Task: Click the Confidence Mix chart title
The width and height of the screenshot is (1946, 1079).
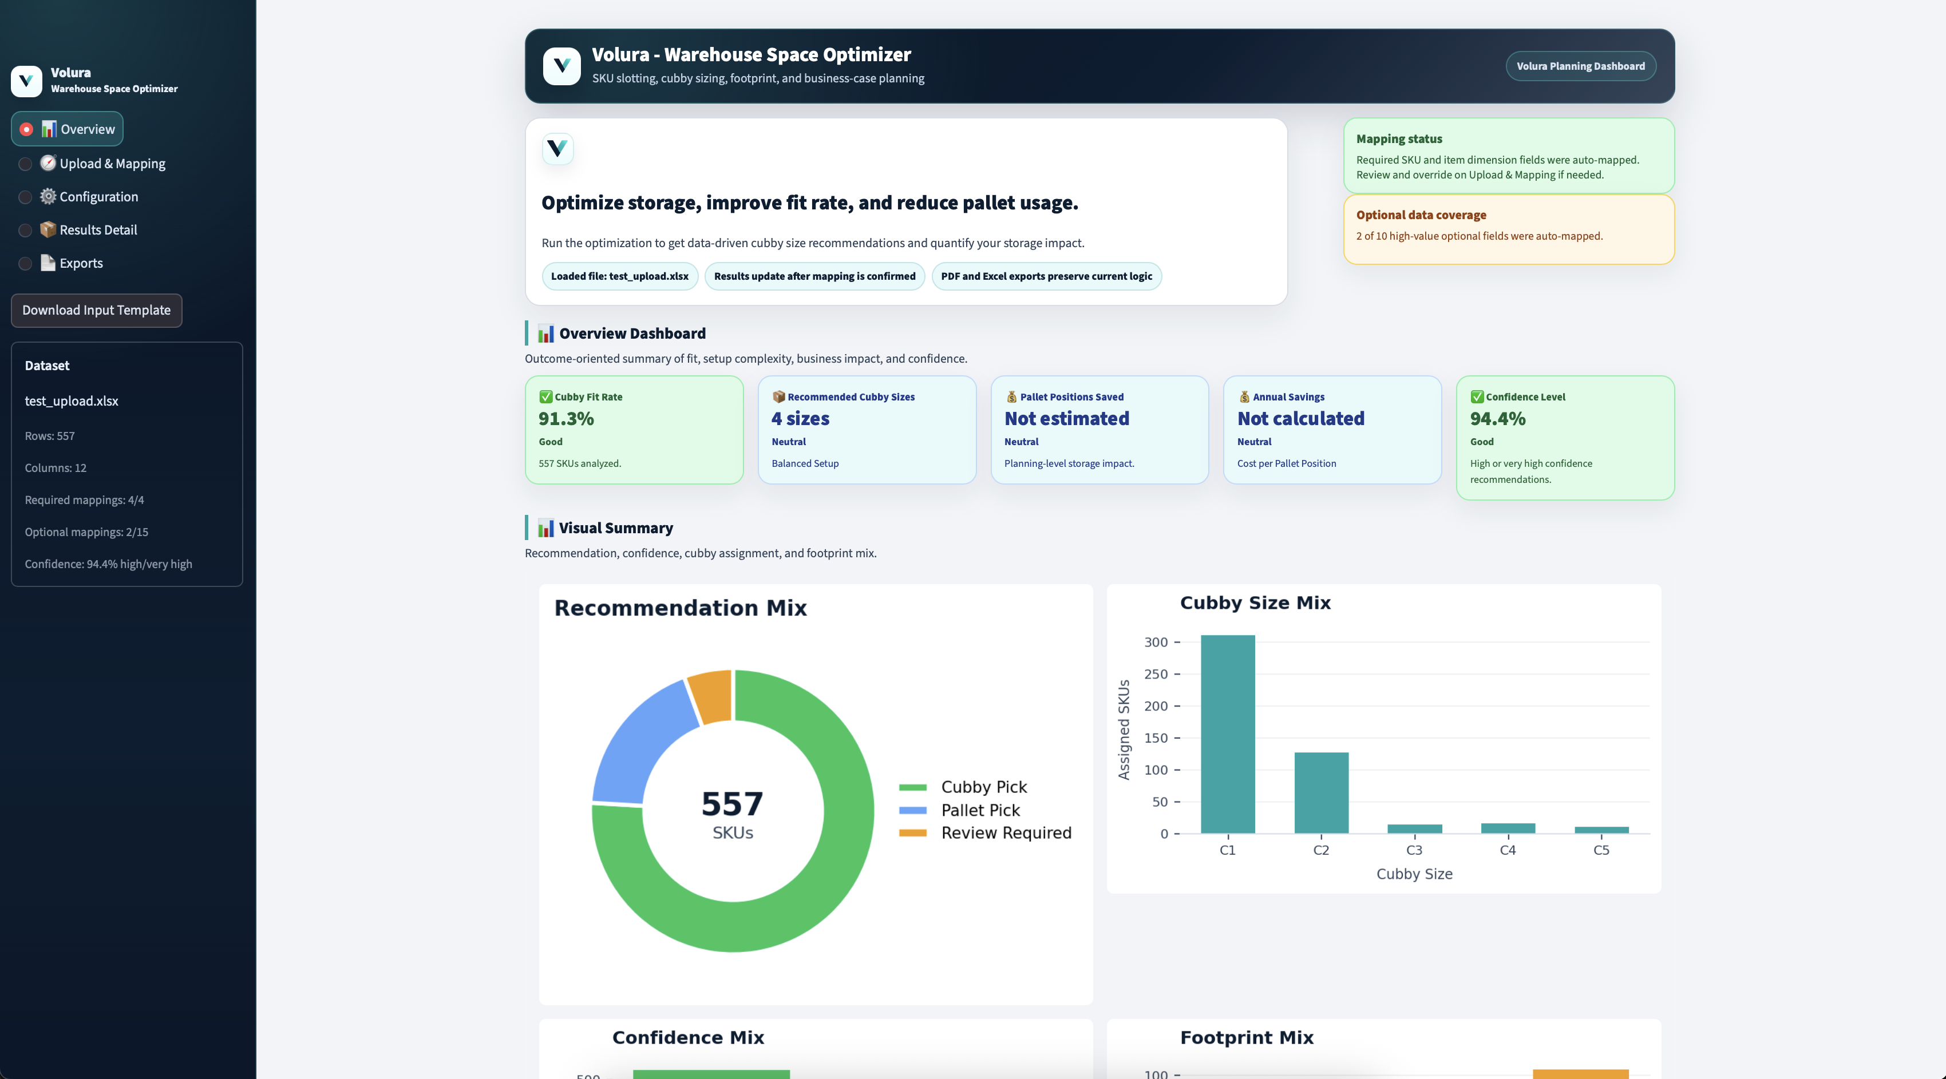Action: coord(688,1038)
